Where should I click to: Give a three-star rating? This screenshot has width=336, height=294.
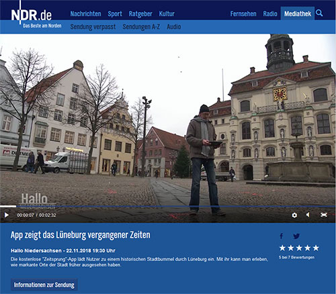(x=299, y=248)
